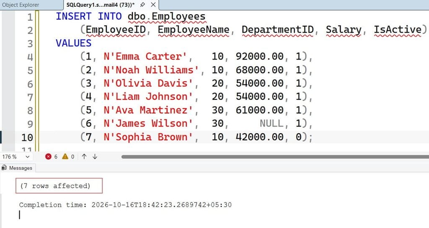Go to previous issue with up arrow

pos(84,157)
